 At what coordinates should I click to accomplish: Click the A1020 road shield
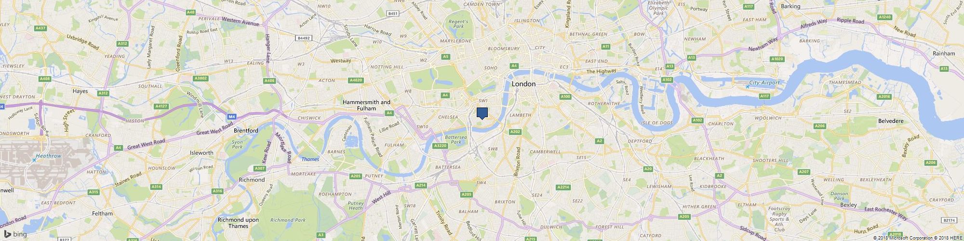pyautogui.click(x=777, y=59)
